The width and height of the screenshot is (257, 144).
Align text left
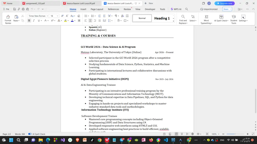(85, 20)
